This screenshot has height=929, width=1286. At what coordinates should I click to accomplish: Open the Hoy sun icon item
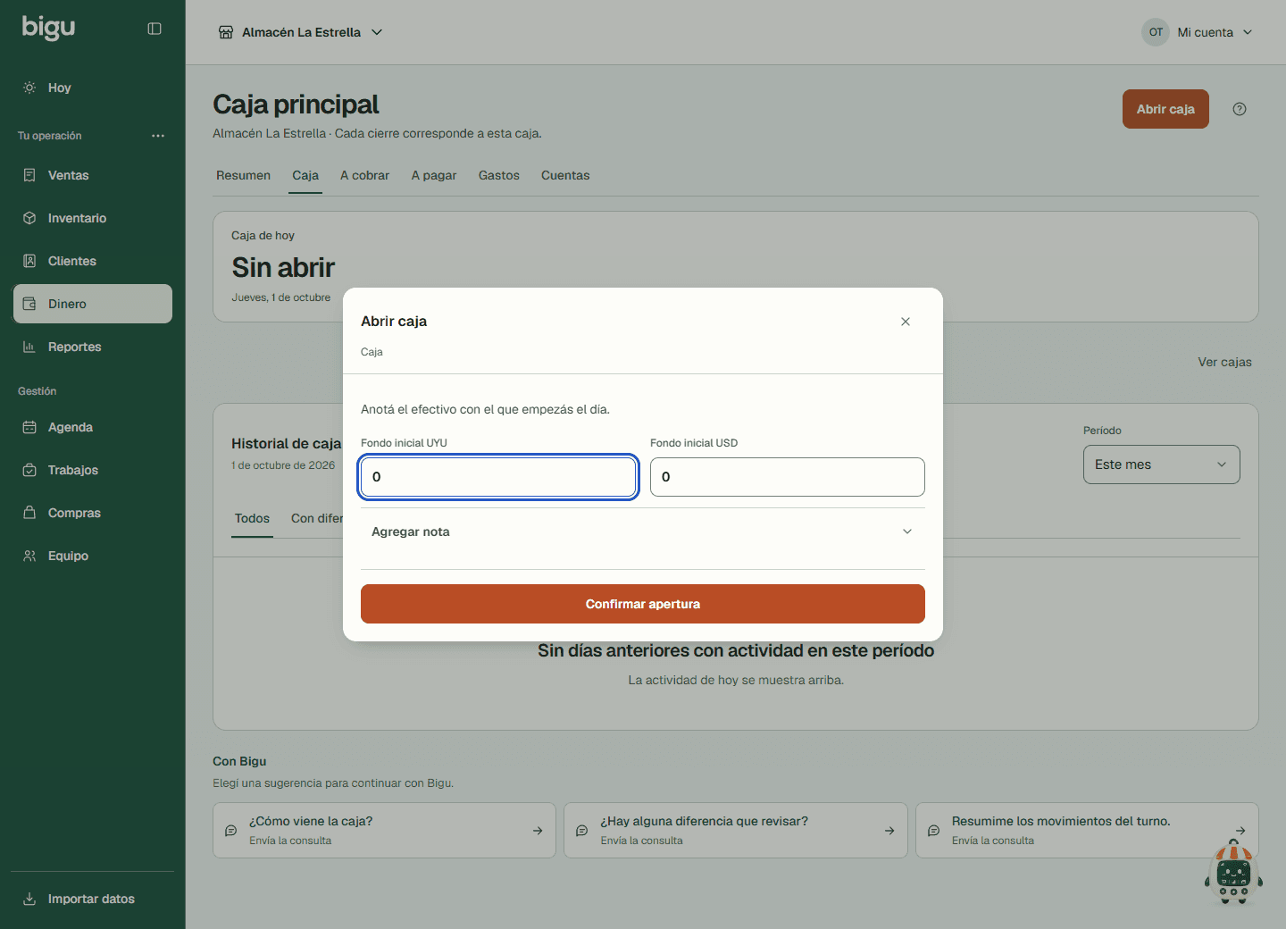tap(93, 88)
